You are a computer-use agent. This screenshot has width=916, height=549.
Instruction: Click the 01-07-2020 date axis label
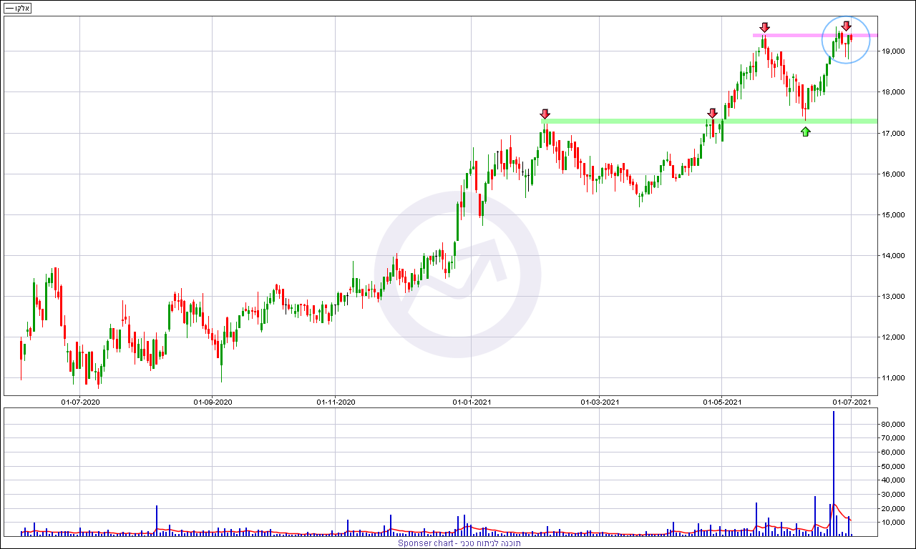(x=80, y=402)
